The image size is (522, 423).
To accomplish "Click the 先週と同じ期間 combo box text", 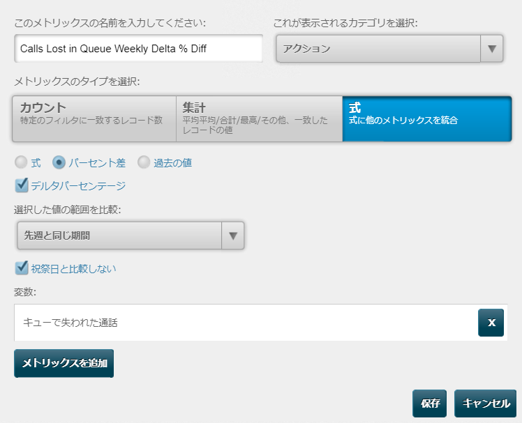I will point(57,236).
